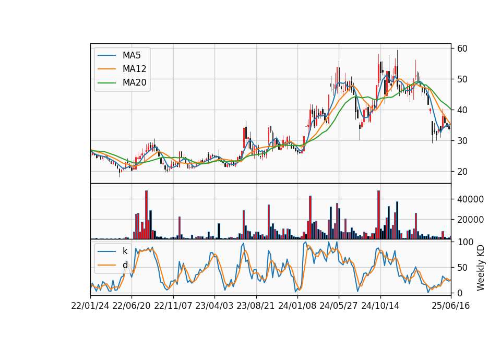
Task: Click the 40000 volume axis label
Action: pyautogui.click(x=470, y=199)
